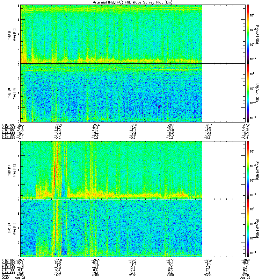Viewport: 262px width, 280px height.
Task: Click the top panel's 'freq [Hz]' axis label
Action: (14, 34)
